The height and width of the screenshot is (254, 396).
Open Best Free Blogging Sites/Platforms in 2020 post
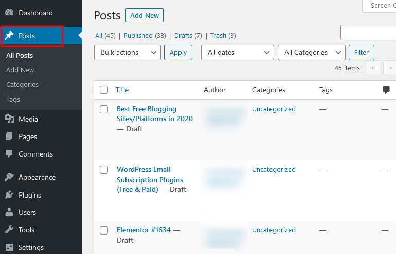click(155, 114)
